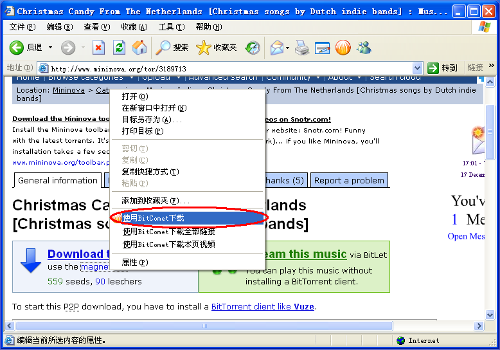The height and width of the screenshot is (350, 500).
Task: Open the 编辑(E) menu
Action: pyautogui.click(x=60, y=27)
